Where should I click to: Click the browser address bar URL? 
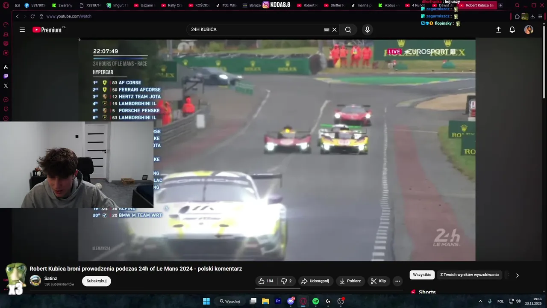(69, 16)
